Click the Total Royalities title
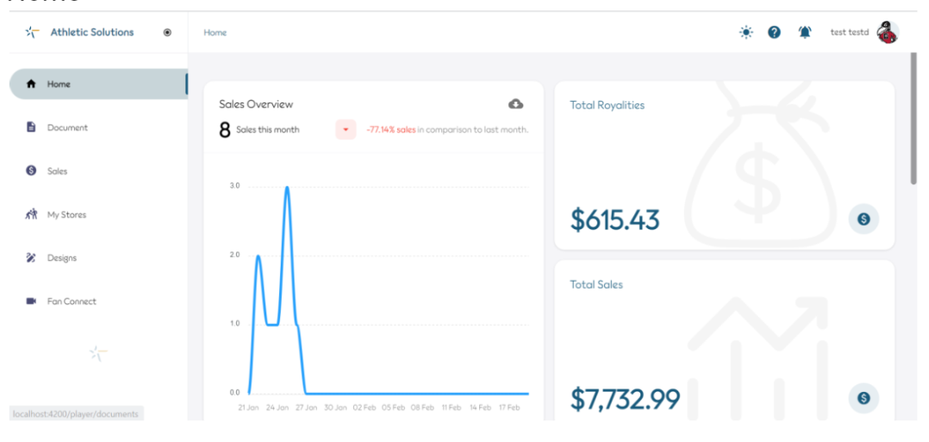The width and height of the screenshot is (929, 442). [x=608, y=105]
